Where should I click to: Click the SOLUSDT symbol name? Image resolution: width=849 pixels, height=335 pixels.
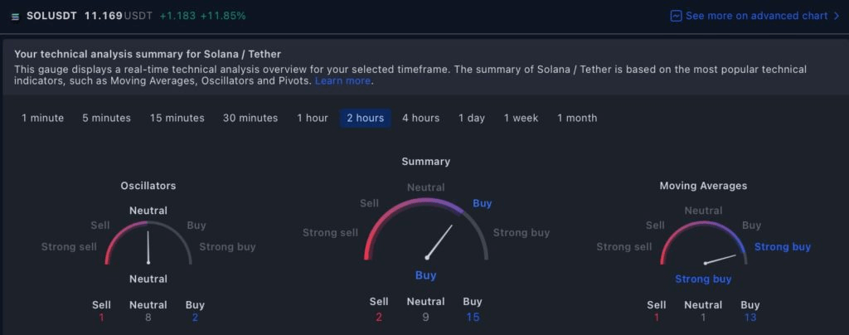point(52,17)
